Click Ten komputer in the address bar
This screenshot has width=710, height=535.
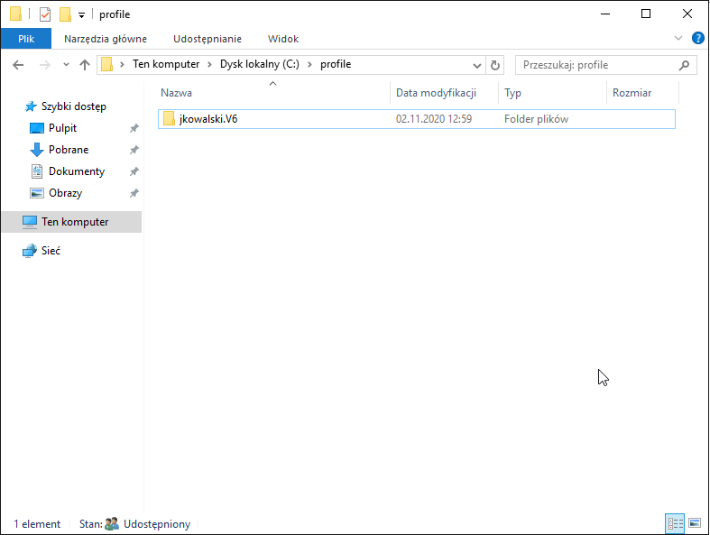pos(166,64)
